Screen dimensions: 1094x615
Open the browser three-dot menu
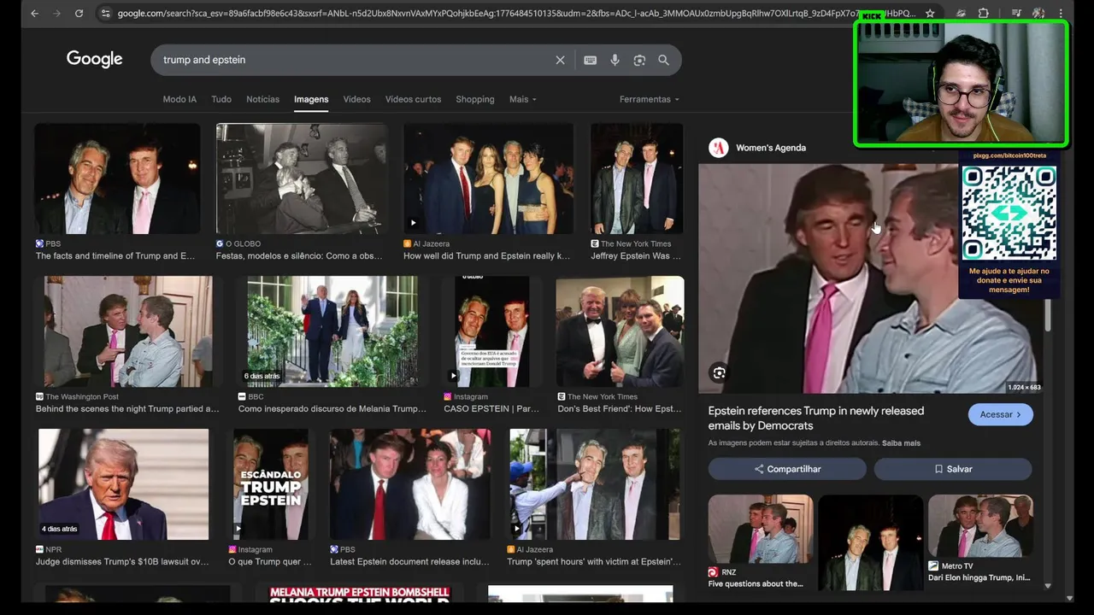point(1061,14)
